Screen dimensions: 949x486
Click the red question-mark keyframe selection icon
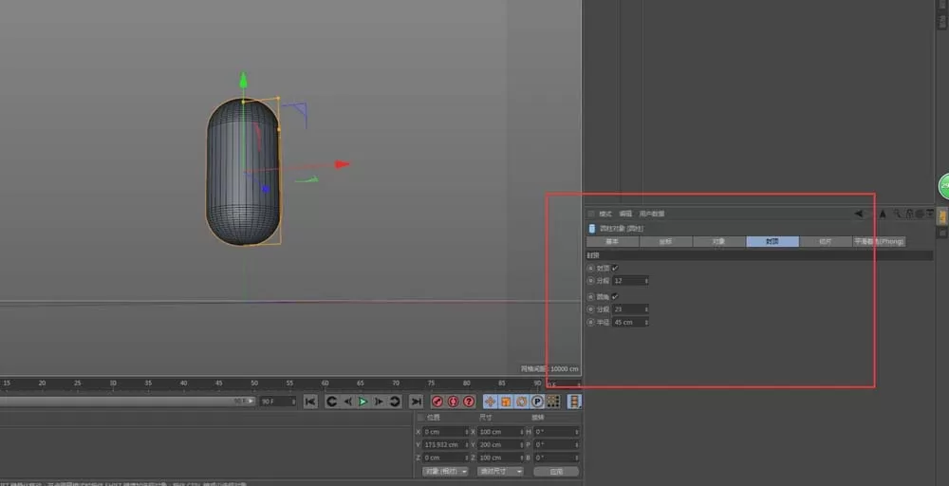click(x=469, y=402)
